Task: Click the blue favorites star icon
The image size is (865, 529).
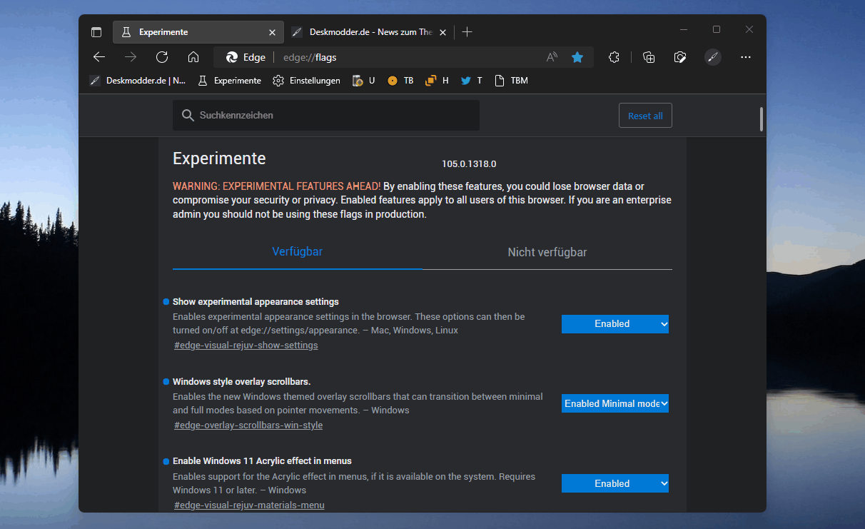Action: [577, 57]
